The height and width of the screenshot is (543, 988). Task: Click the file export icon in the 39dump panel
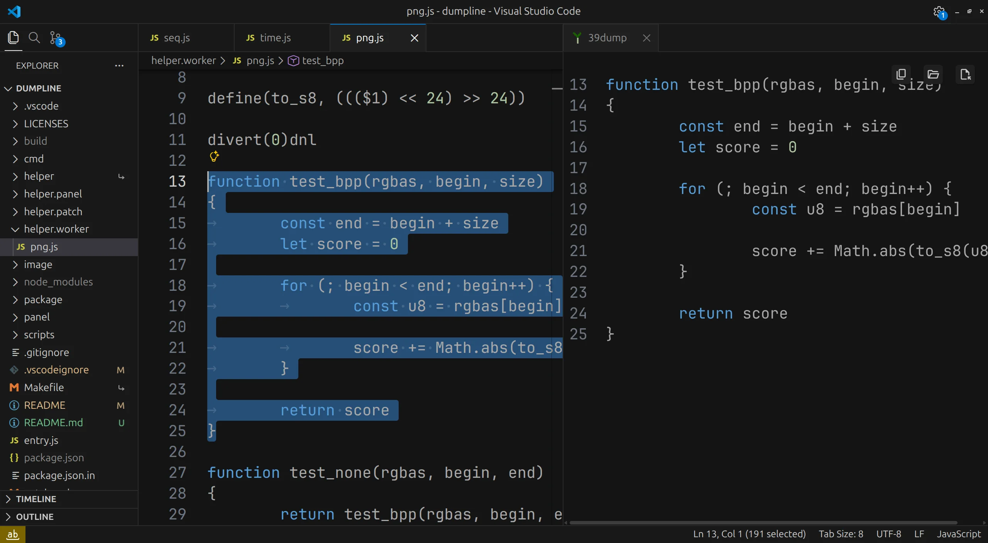point(965,74)
